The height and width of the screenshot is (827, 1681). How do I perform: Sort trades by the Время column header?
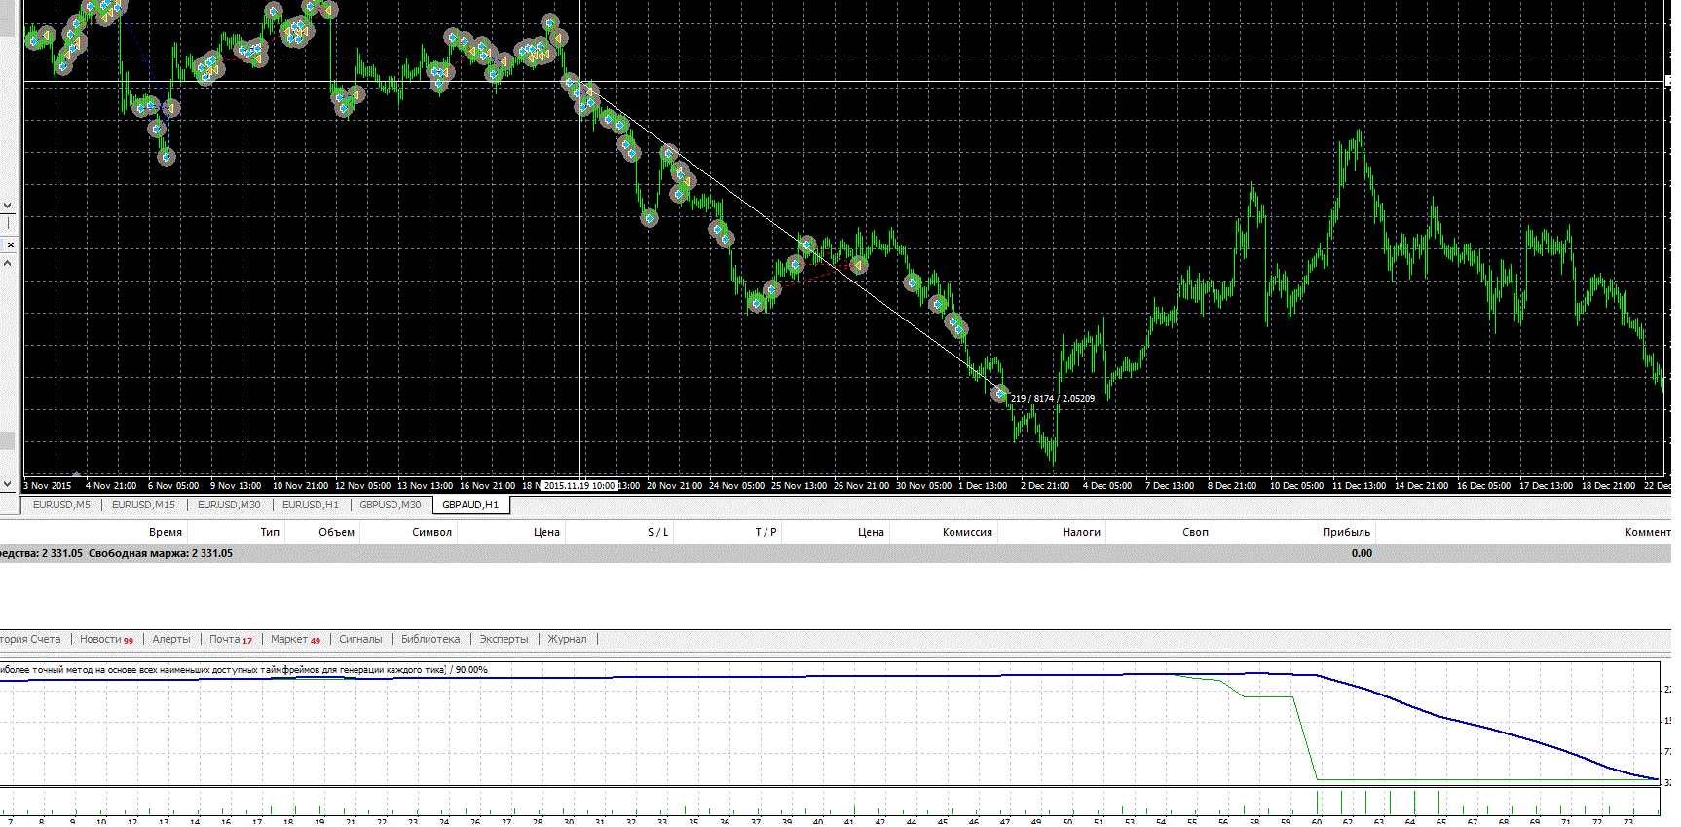pos(166,532)
